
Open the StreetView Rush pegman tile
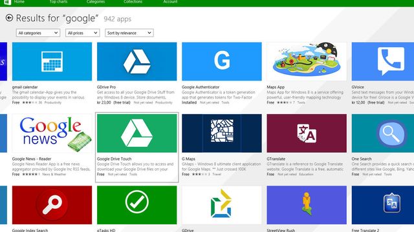[x=307, y=205]
